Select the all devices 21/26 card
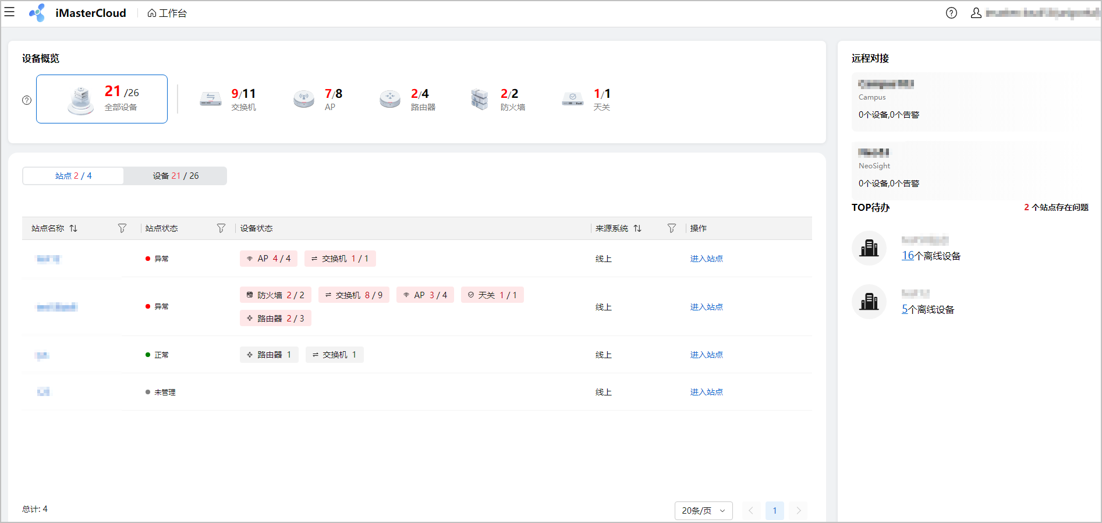Image resolution: width=1102 pixels, height=523 pixels. coord(102,99)
